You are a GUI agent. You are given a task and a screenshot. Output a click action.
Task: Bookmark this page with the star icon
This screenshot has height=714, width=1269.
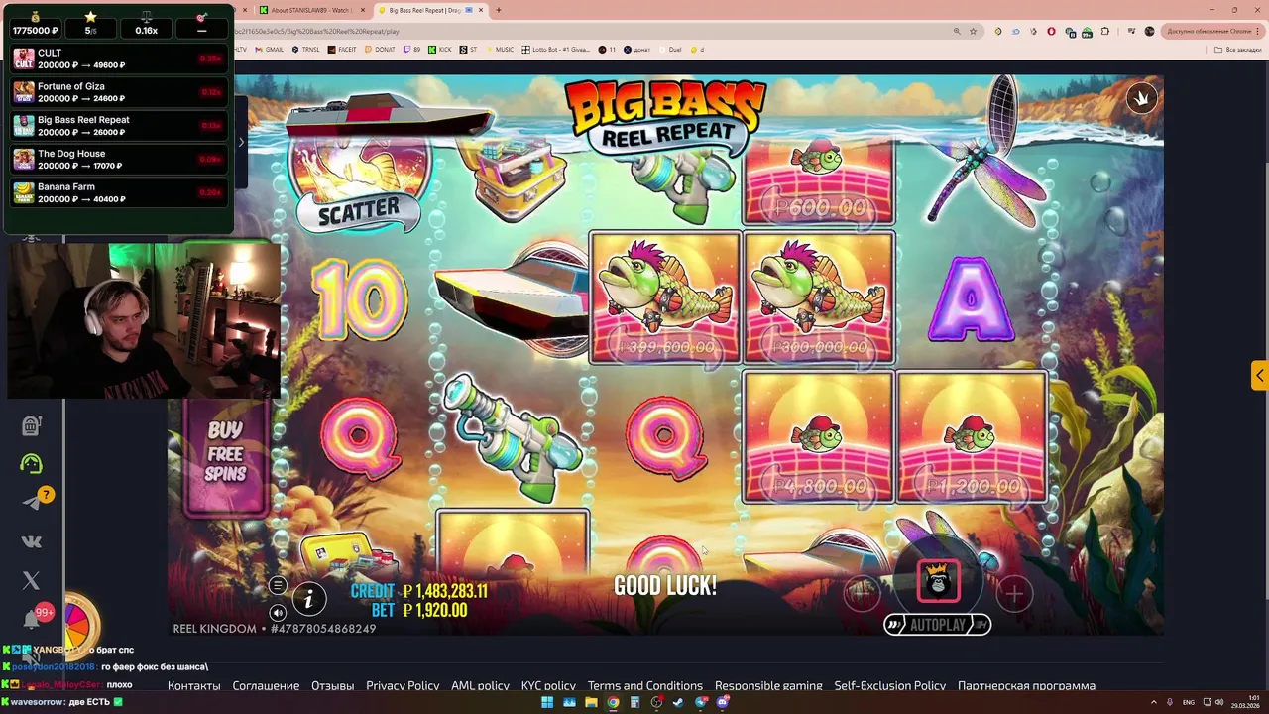click(973, 31)
